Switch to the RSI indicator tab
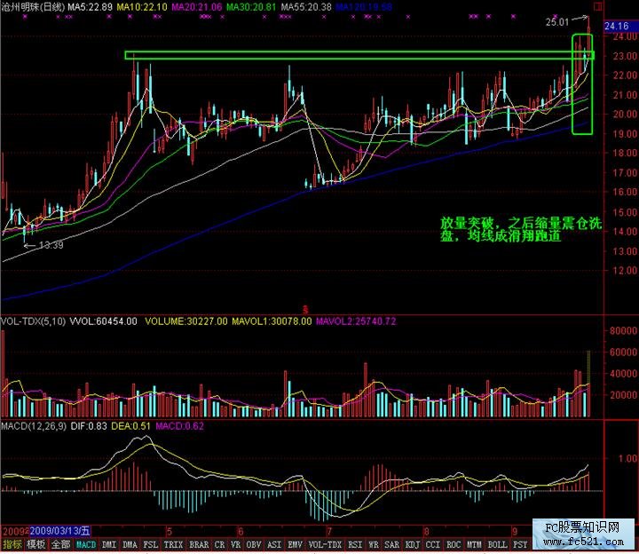639x554 pixels. click(x=355, y=544)
